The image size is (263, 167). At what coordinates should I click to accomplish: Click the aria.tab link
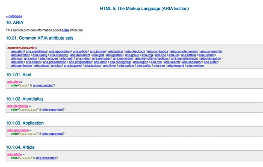(x=56, y=66)
